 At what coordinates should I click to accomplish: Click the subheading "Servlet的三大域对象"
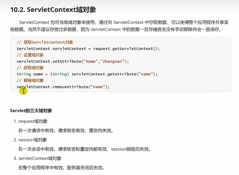pos(31,111)
